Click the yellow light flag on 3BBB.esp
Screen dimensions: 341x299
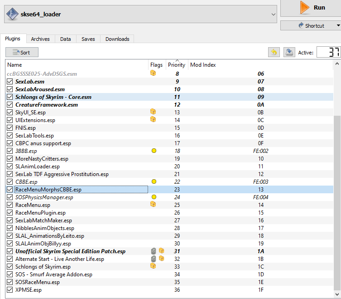(x=154, y=151)
